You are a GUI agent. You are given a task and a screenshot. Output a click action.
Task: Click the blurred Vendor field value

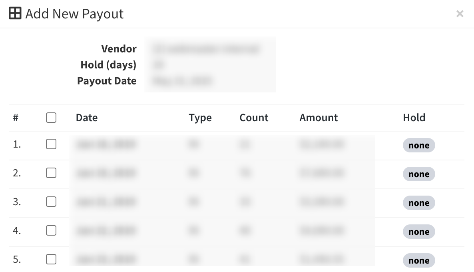207,49
